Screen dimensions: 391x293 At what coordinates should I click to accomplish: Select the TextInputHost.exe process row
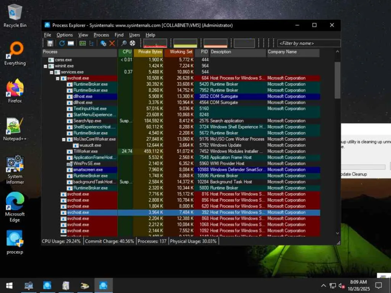[181, 109]
